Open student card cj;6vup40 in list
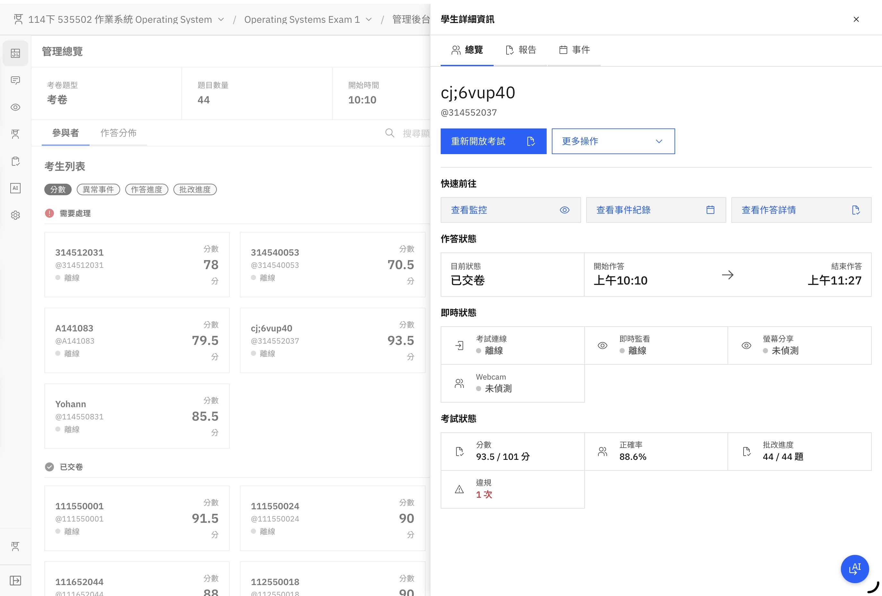The width and height of the screenshot is (882, 596). point(332,340)
